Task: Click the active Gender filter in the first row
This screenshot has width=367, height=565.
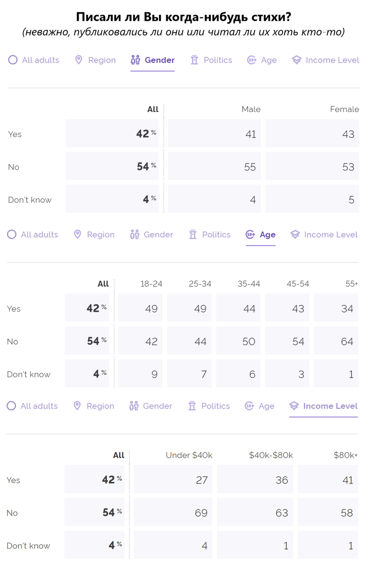Action: click(x=152, y=60)
